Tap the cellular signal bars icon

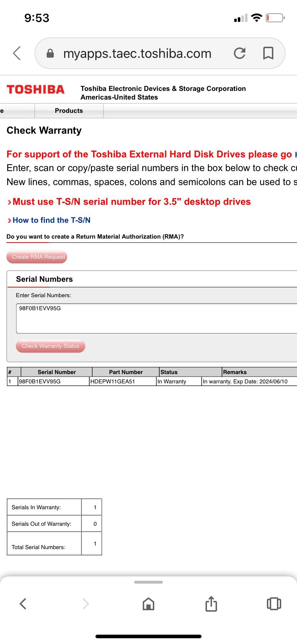pos(241,18)
